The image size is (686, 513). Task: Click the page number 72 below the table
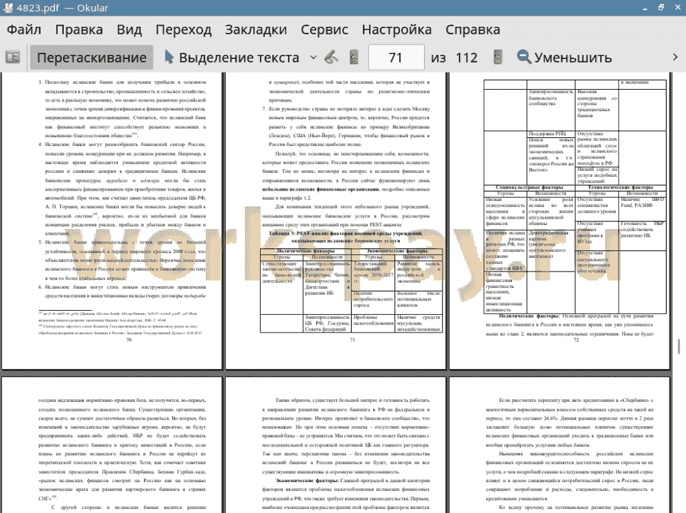[x=576, y=339]
